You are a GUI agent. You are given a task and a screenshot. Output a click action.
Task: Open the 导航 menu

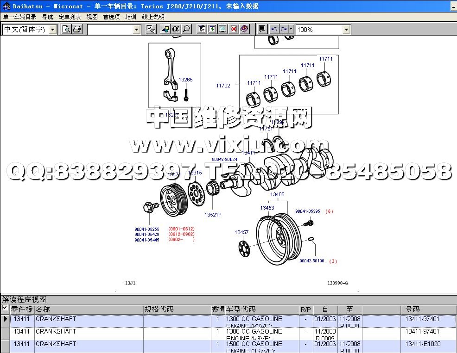[47, 17]
